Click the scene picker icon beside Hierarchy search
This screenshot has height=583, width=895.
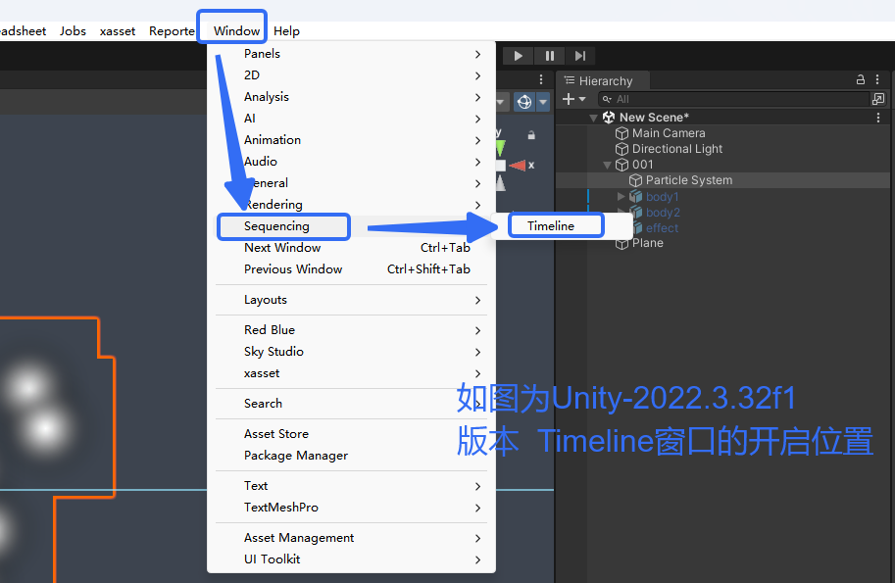point(878,99)
